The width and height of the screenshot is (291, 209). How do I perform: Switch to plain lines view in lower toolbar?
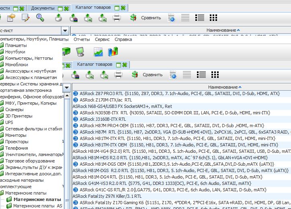point(187,75)
